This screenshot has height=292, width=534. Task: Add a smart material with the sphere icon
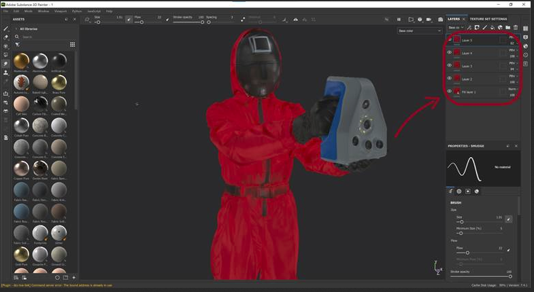500,28
